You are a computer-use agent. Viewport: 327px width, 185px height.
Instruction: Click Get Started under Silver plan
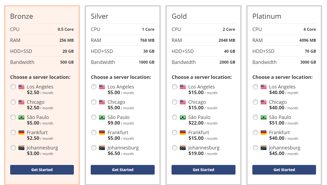coord(123,170)
